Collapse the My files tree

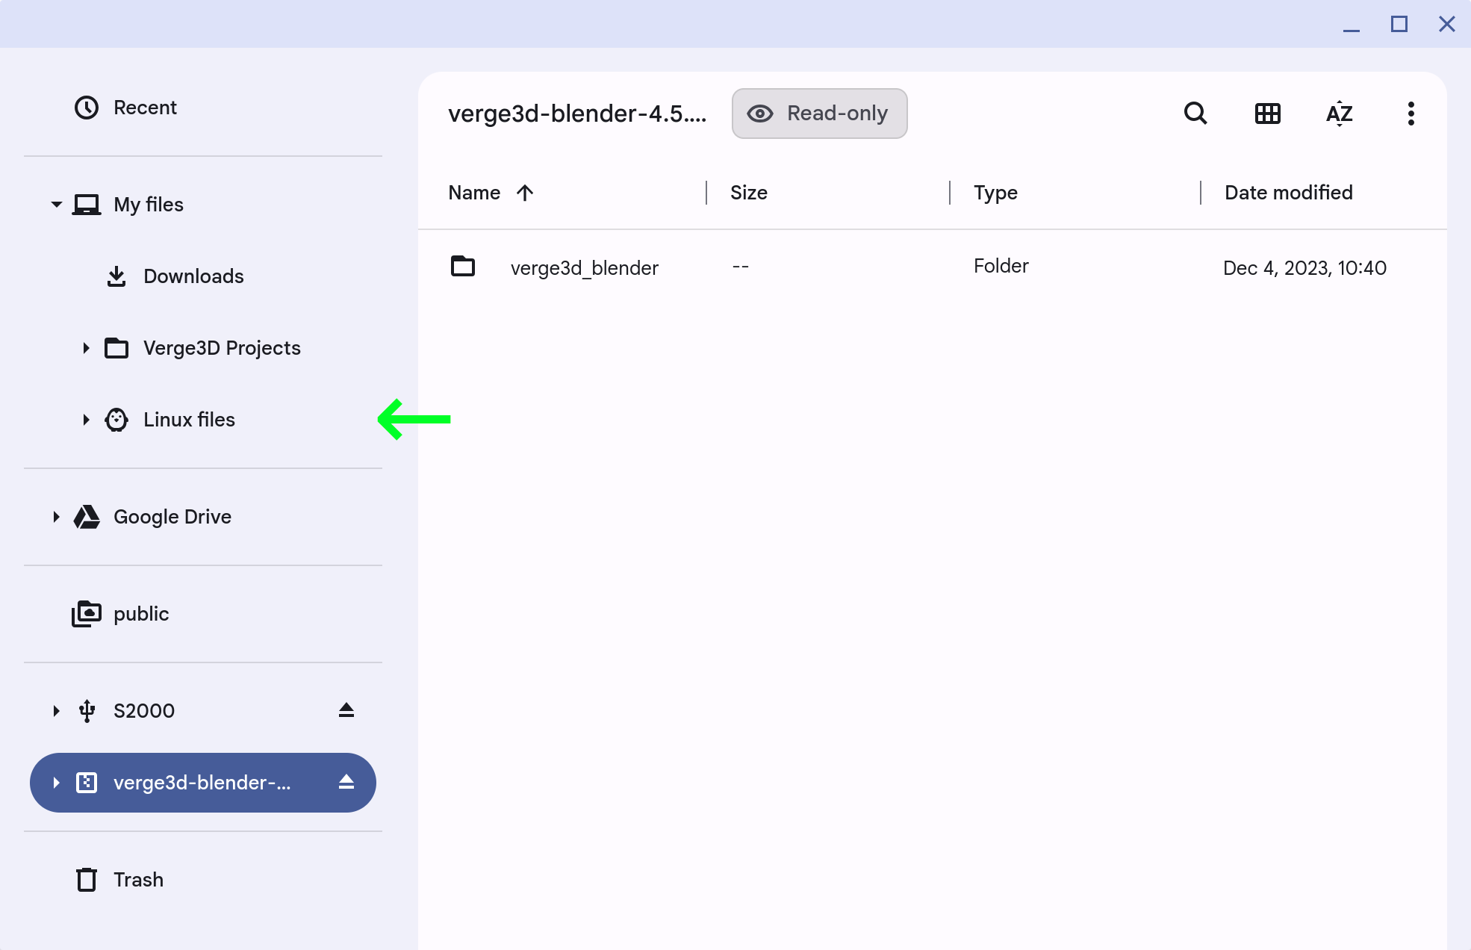(x=56, y=205)
